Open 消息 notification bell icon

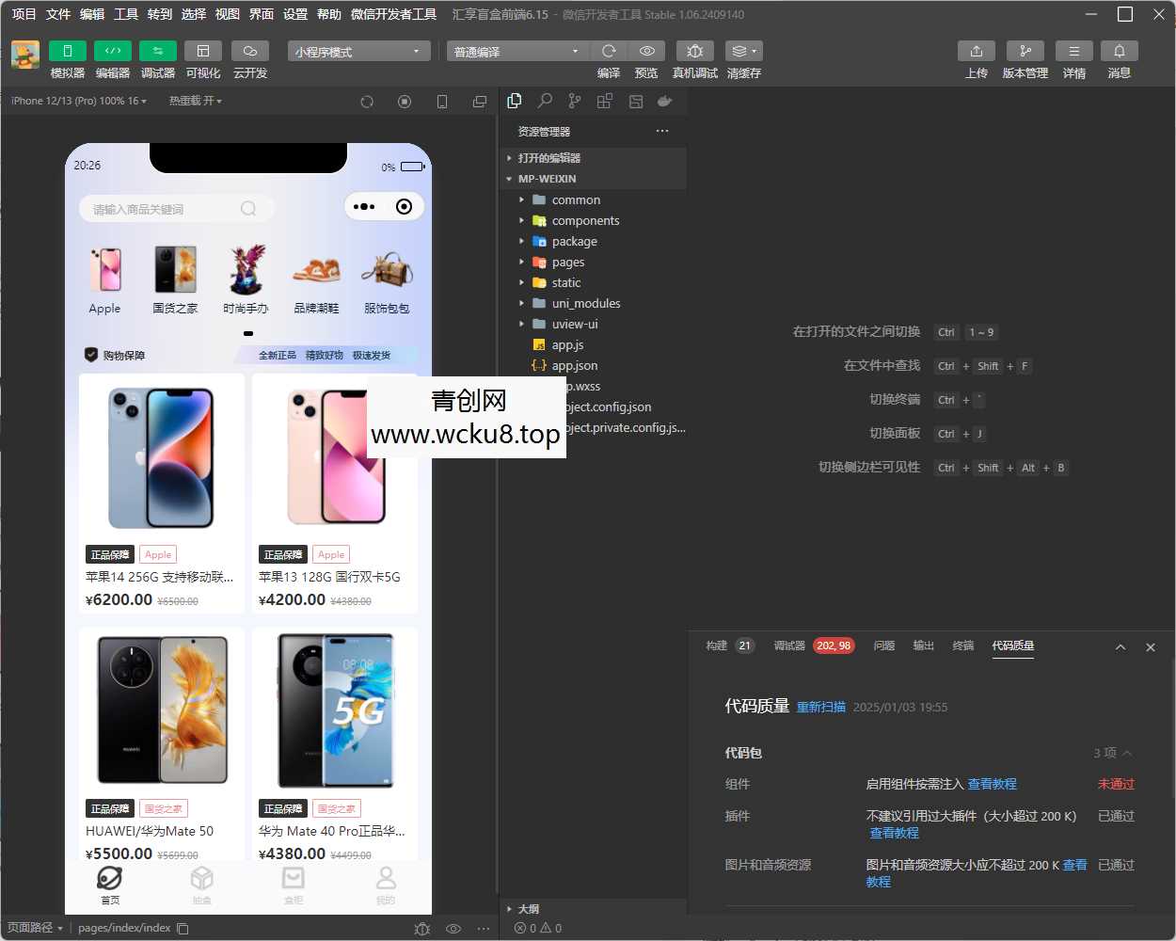pyautogui.click(x=1119, y=51)
